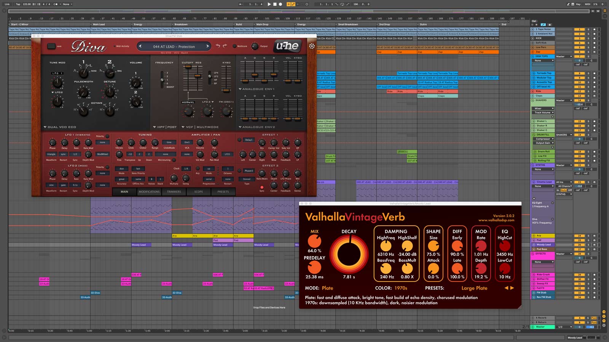This screenshot has width=609, height=342.
Task: Open the Analogue Env1 module dropdown
Action: click(257, 89)
